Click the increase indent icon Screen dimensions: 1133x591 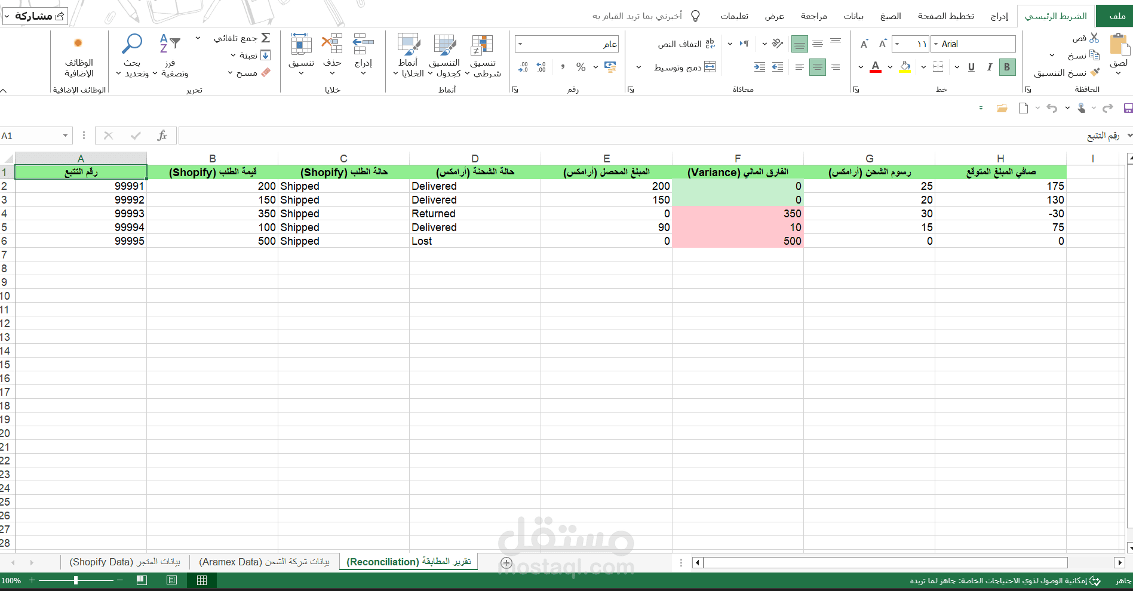tap(760, 67)
